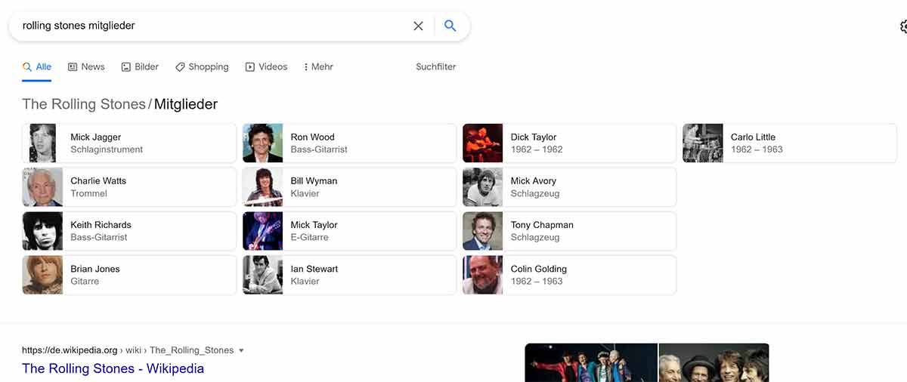Select Ian Stewart name text
907x382 pixels.
click(314, 269)
